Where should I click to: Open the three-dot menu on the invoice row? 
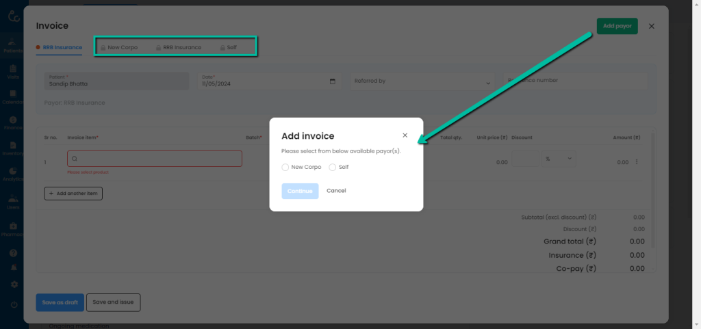[x=637, y=162]
